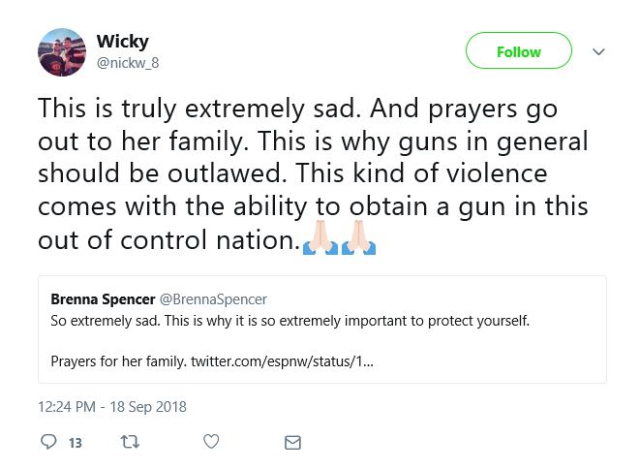Open the twitter.com/espnw/status link

(282, 361)
